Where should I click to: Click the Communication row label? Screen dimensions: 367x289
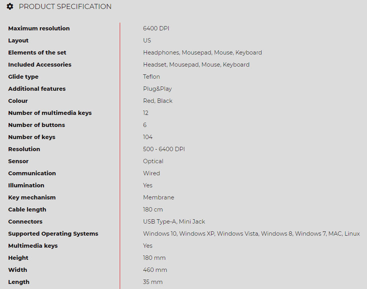(32, 173)
